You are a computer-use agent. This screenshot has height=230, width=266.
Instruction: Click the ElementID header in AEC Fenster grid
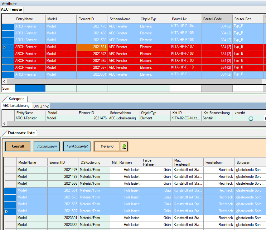(92, 19)
